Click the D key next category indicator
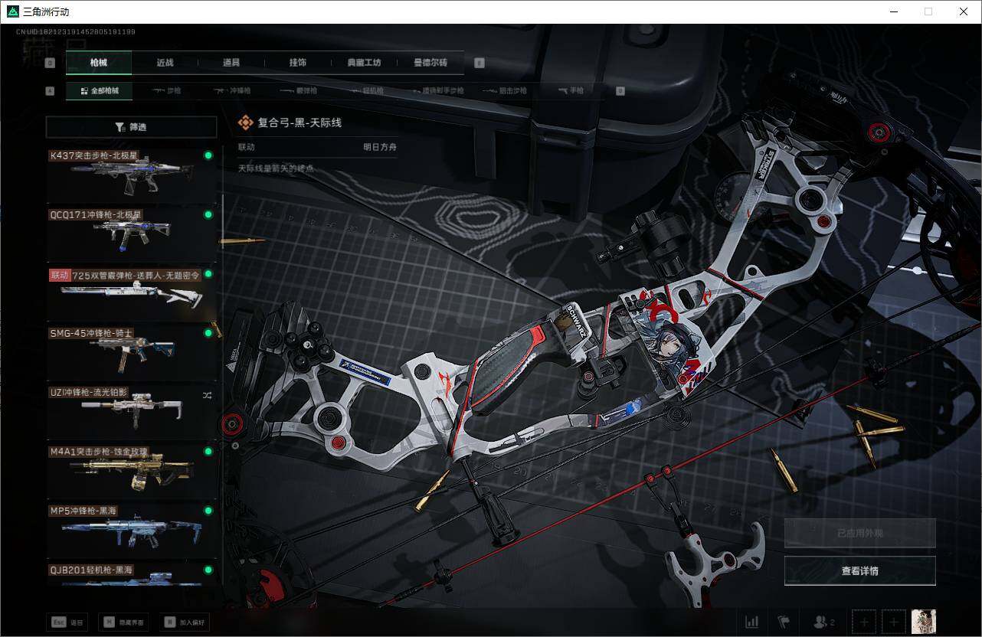 (x=620, y=91)
